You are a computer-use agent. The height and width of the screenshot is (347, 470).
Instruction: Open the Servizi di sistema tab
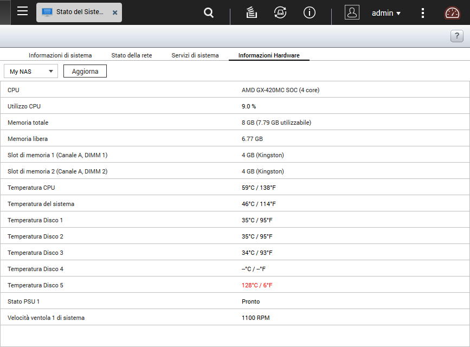point(195,55)
